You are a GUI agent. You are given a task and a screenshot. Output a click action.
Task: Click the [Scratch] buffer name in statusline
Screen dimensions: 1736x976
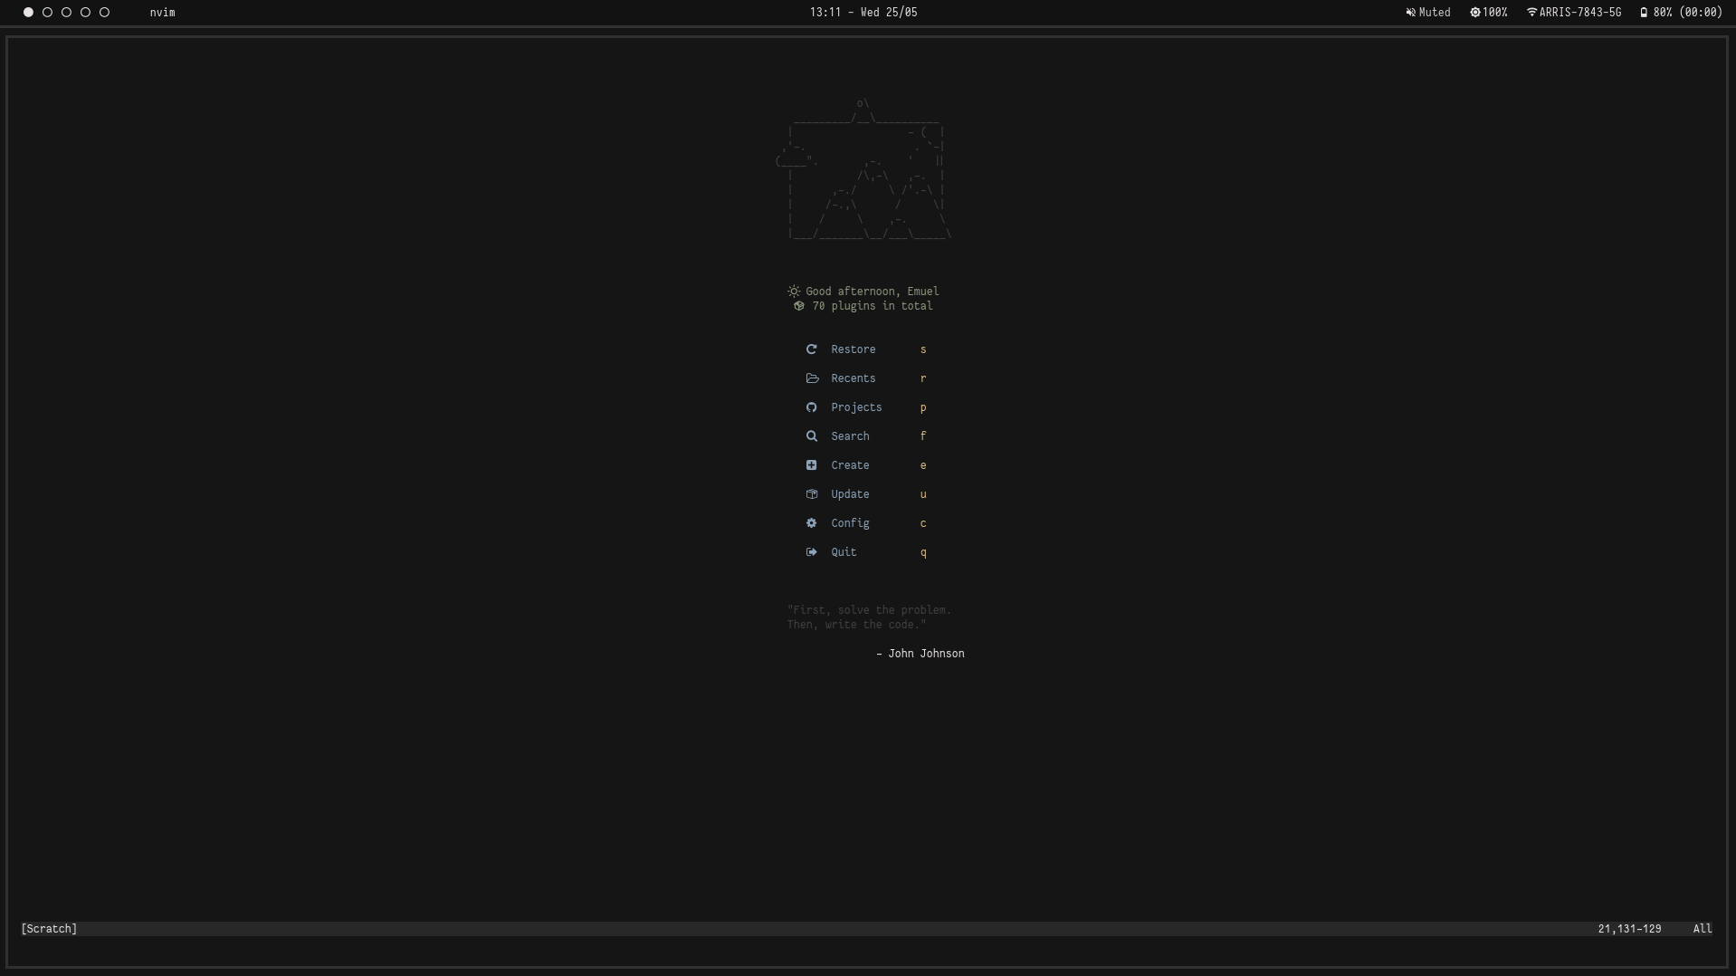(x=49, y=929)
